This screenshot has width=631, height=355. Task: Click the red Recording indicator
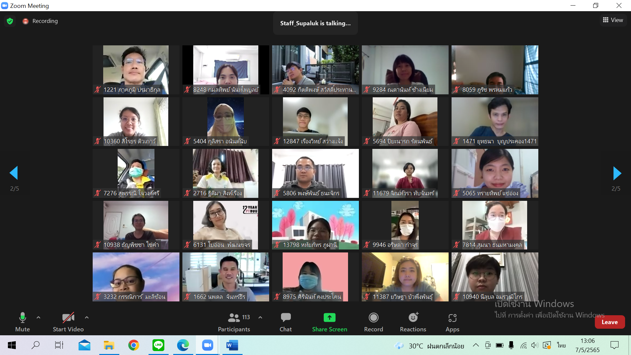click(26, 21)
